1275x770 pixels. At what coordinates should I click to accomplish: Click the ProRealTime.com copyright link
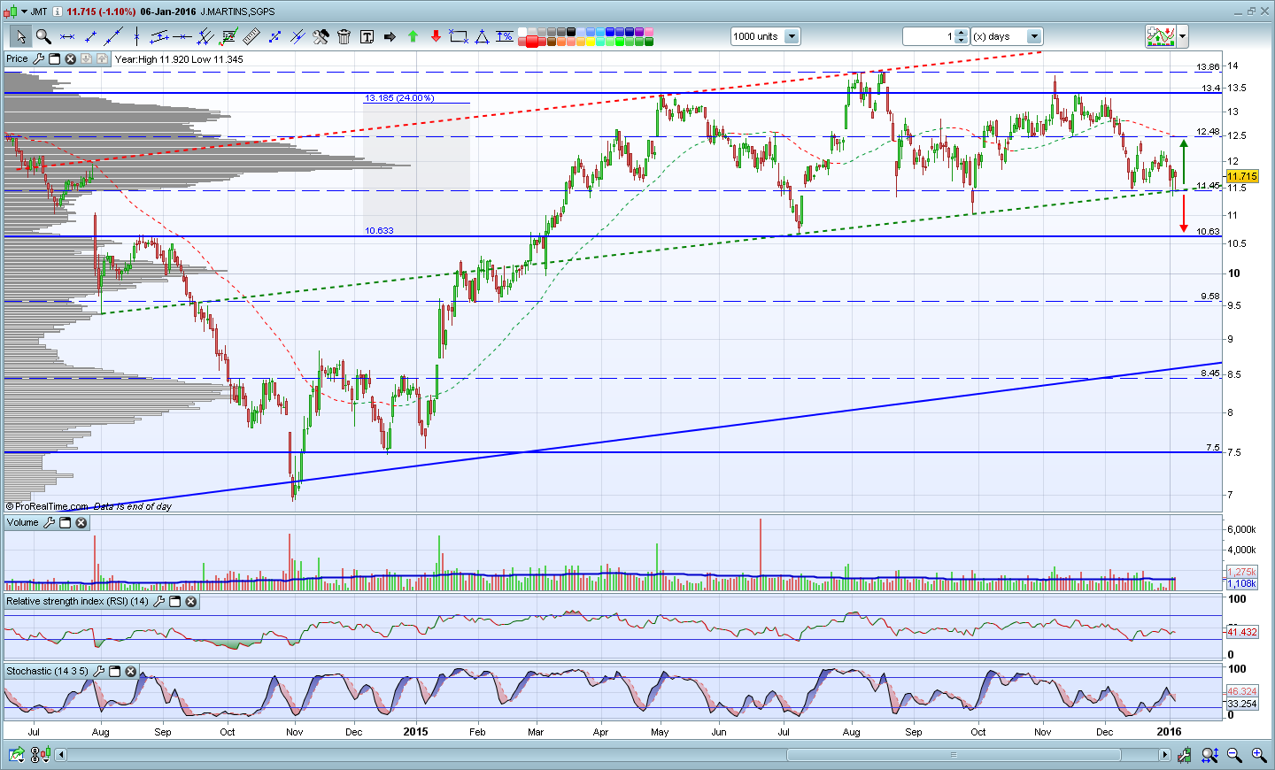48,506
